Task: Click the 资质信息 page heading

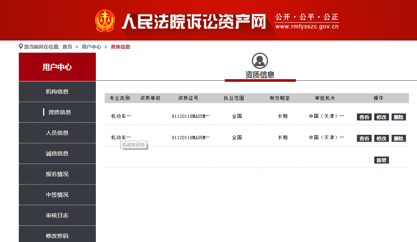Action: click(260, 75)
